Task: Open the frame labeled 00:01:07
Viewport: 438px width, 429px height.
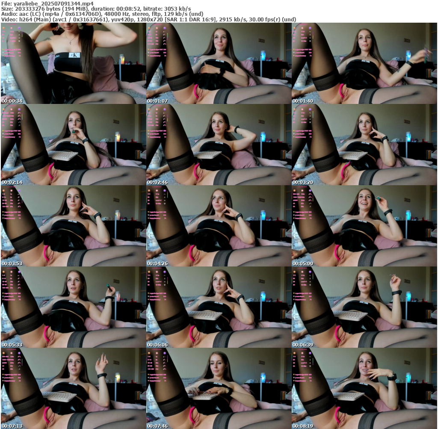Action: pyautogui.click(x=219, y=63)
